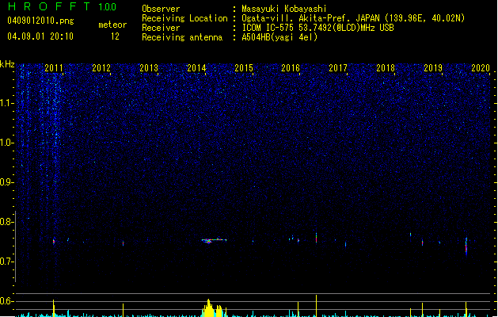
Task: Click the 1.1 kHz axis tick label
Action: tap(7, 103)
